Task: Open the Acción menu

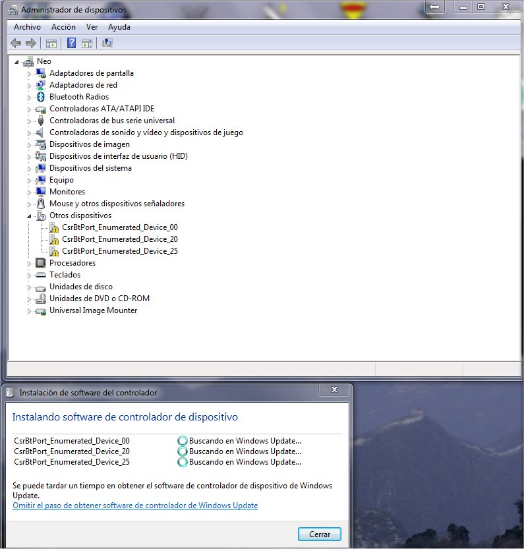Action: (x=63, y=27)
